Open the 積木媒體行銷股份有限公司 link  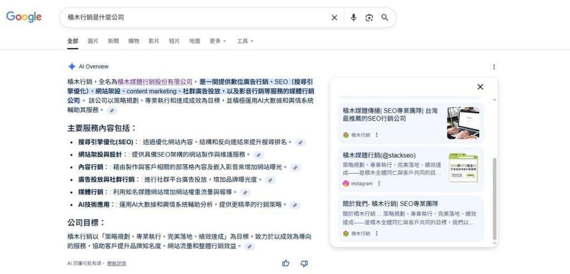(155, 81)
